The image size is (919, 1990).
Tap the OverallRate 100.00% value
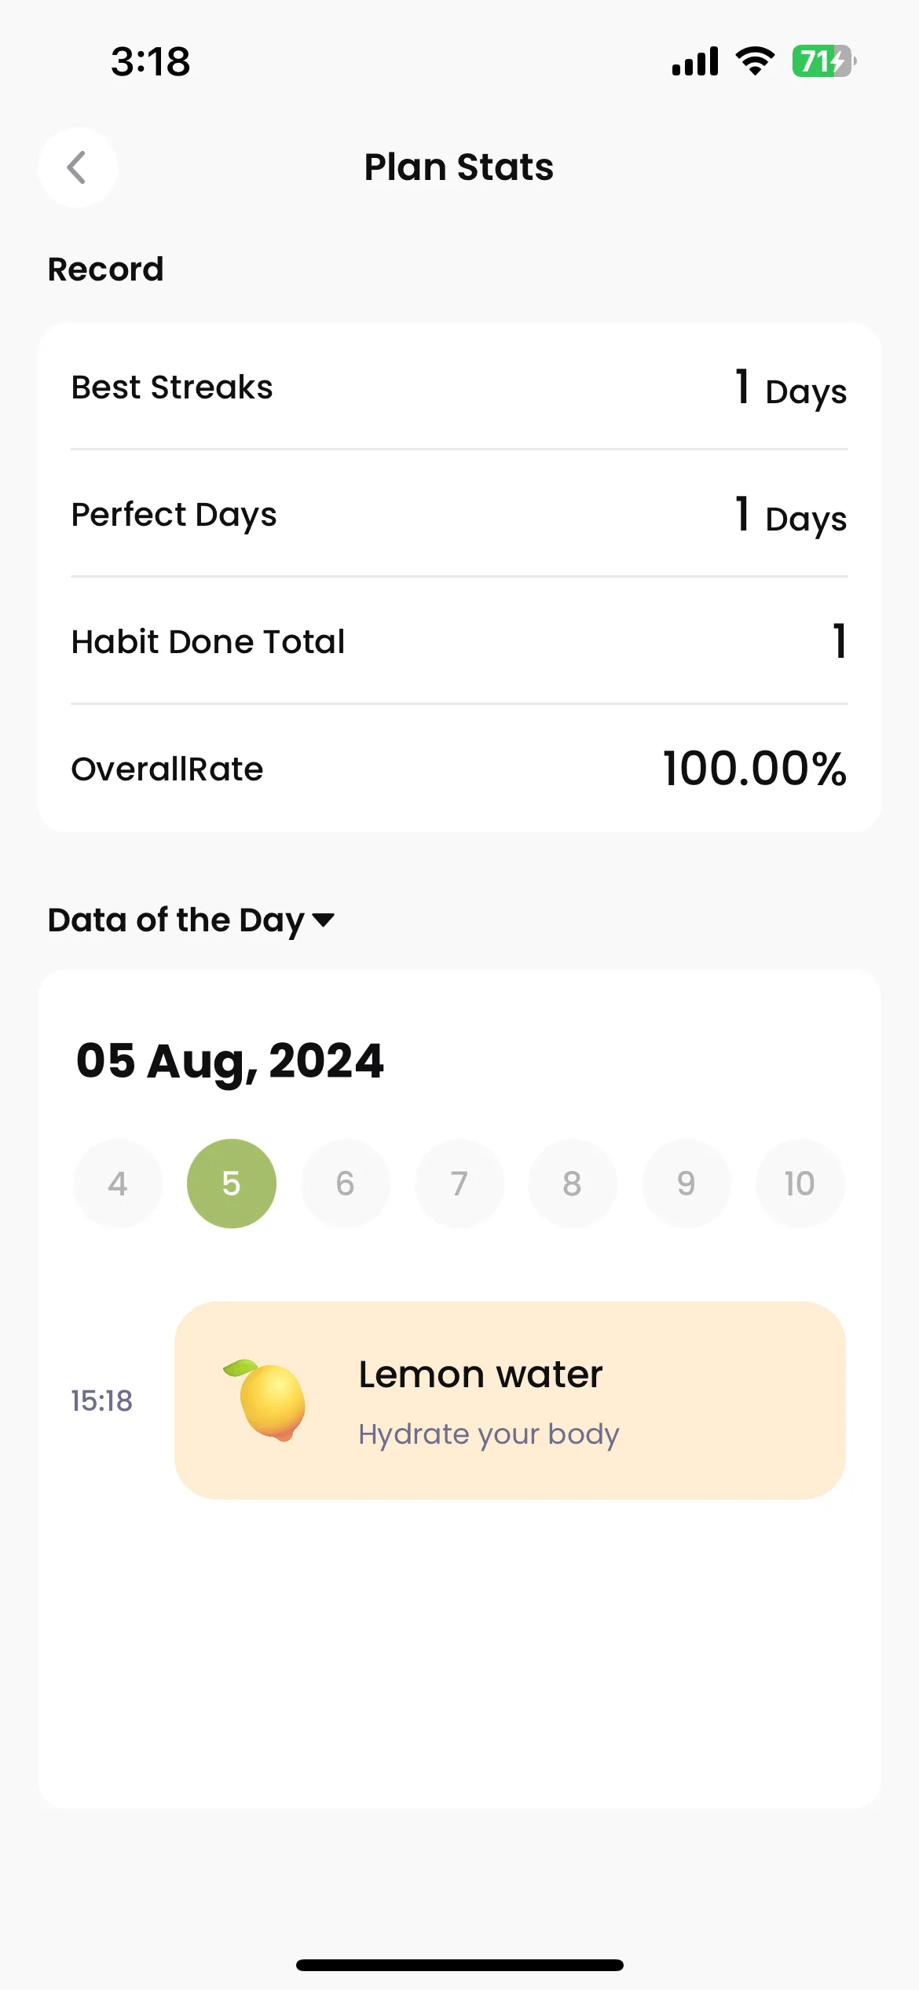pos(755,769)
